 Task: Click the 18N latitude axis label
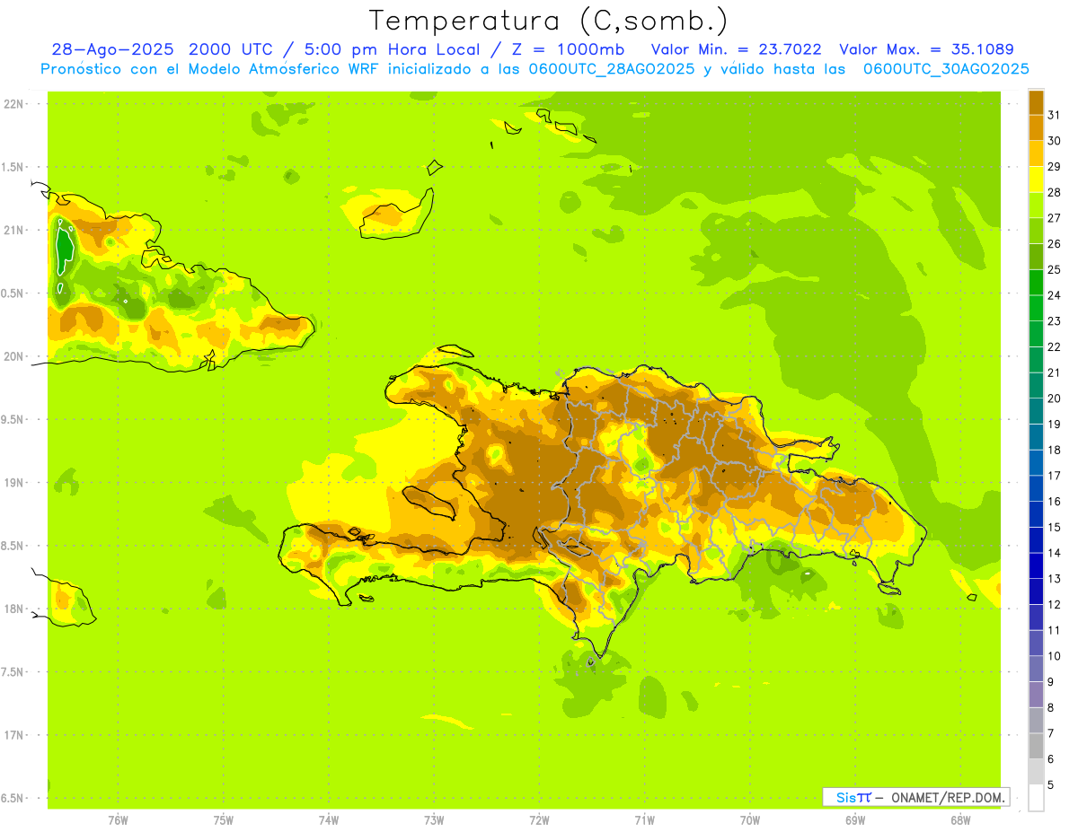coord(14,609)
